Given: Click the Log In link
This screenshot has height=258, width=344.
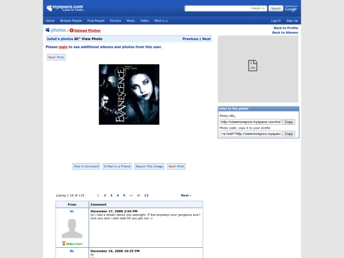Looking at the screenshot, I should [276, 20].
